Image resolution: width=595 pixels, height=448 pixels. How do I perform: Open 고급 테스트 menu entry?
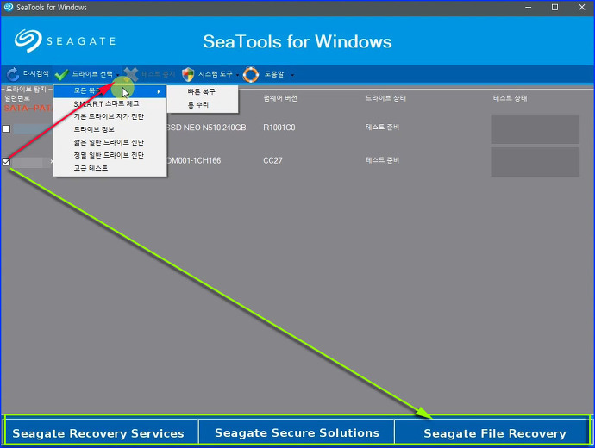click(x=91, y=168)
